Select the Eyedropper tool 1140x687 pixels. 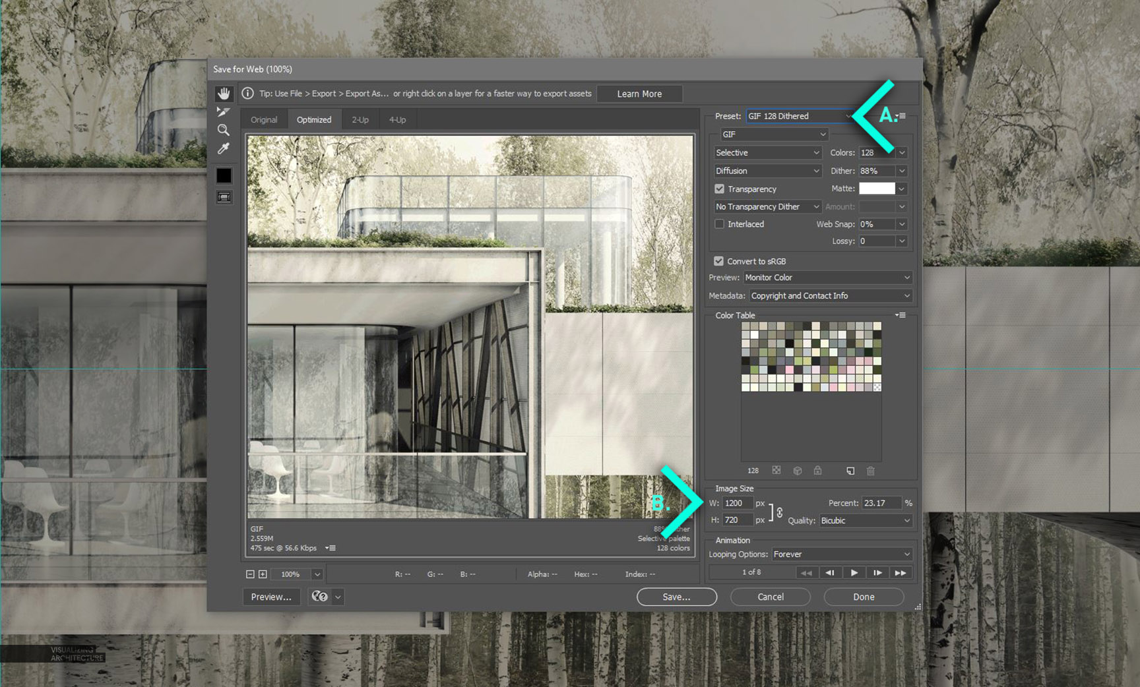coord(224,149)
